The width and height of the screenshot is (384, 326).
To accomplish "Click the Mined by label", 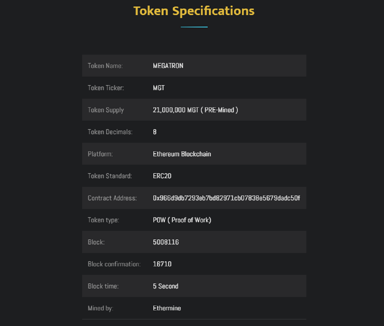I will [x=100, y=308].
